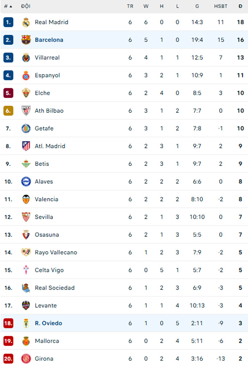The height and width of the screenshot is (367, 248).
Task: Sort standings by HSBT column header
Action: tap(220, 7)
